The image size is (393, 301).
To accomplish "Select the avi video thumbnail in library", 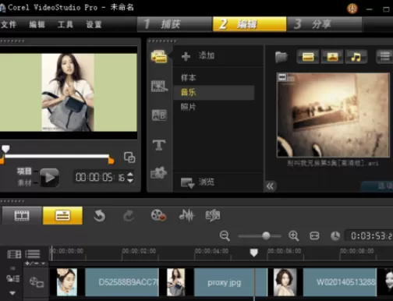I will coord(333,115).
